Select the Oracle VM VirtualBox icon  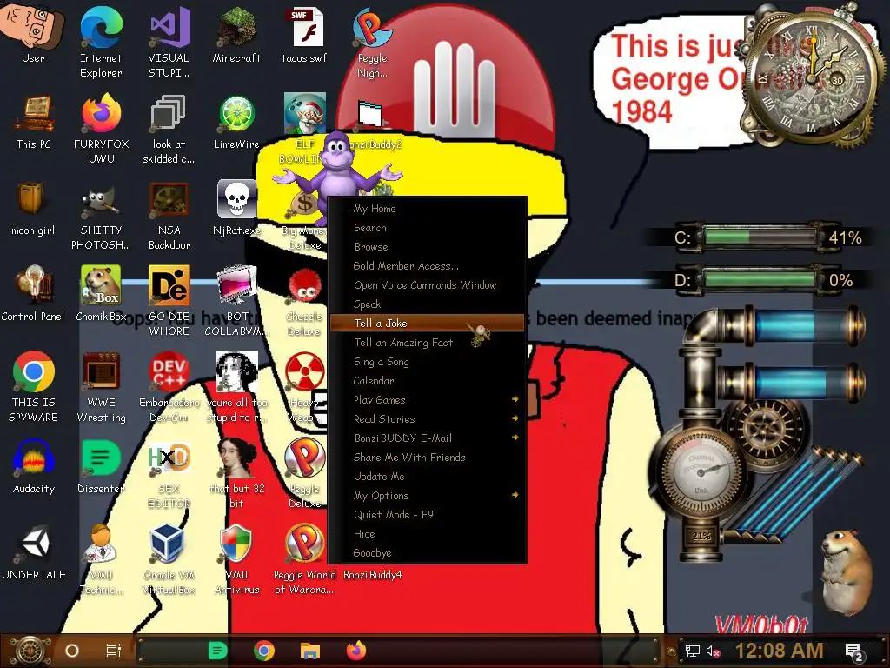pos(169,560)
